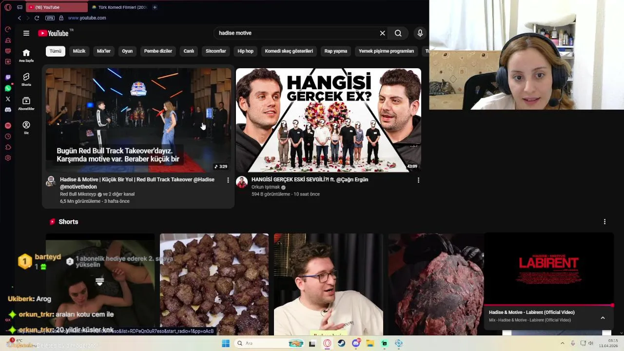
Task: Select Komedi skeç gösterileri chip
Action: coord(289,51)
